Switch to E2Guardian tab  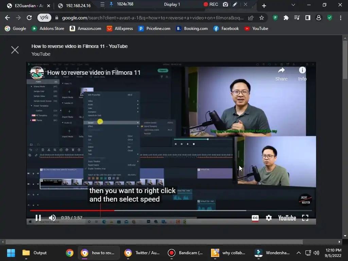point(25,5)
